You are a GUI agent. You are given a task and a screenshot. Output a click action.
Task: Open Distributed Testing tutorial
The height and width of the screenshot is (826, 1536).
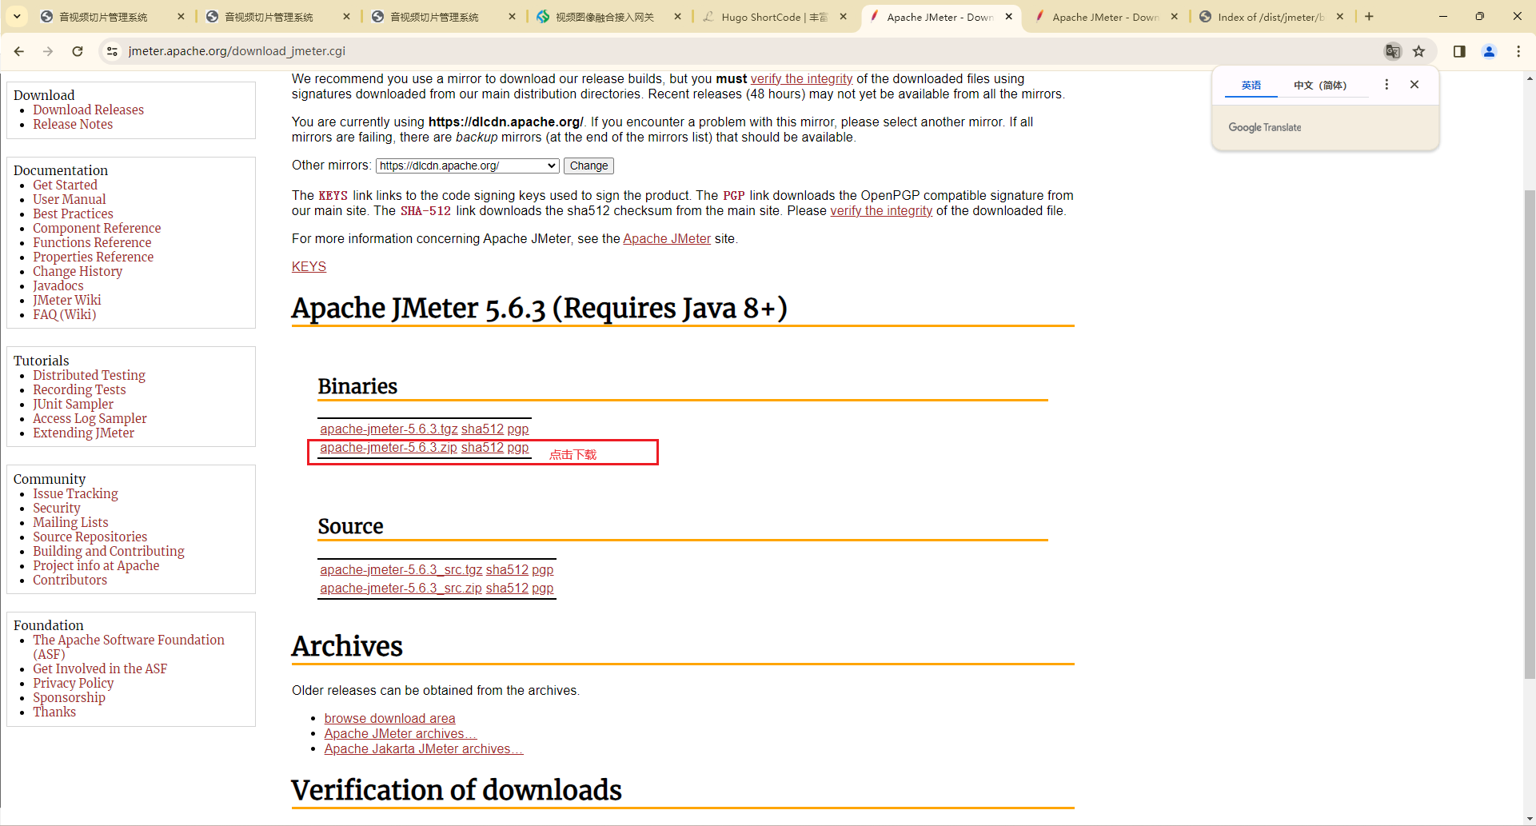pyautogui.click(x=89, y=376)
